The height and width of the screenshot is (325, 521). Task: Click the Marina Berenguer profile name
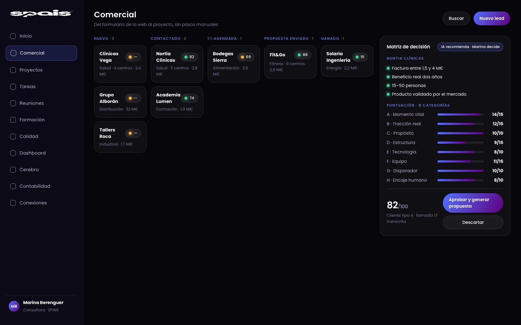coord(43,303)
